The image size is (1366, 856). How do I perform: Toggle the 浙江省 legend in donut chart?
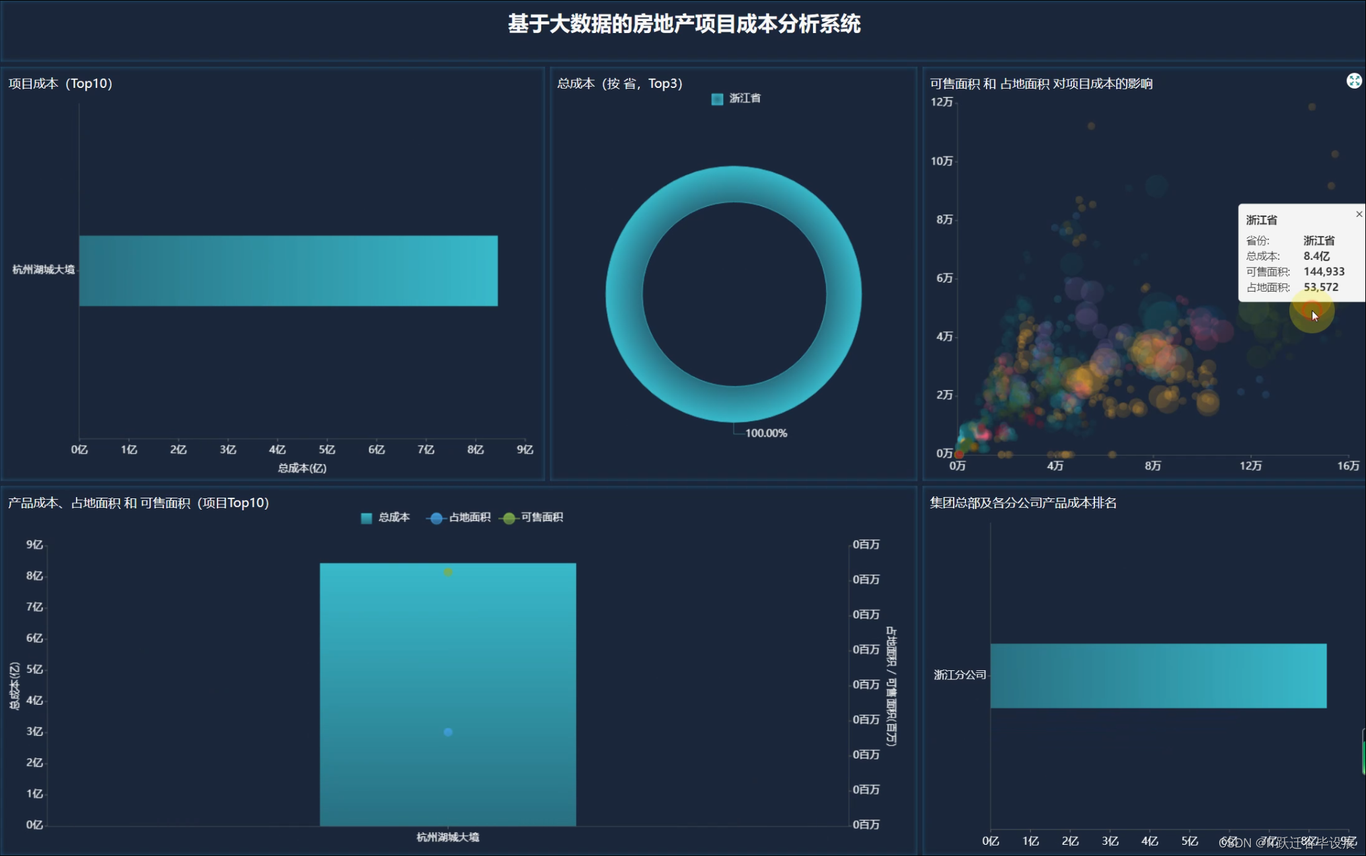[736, 98]
